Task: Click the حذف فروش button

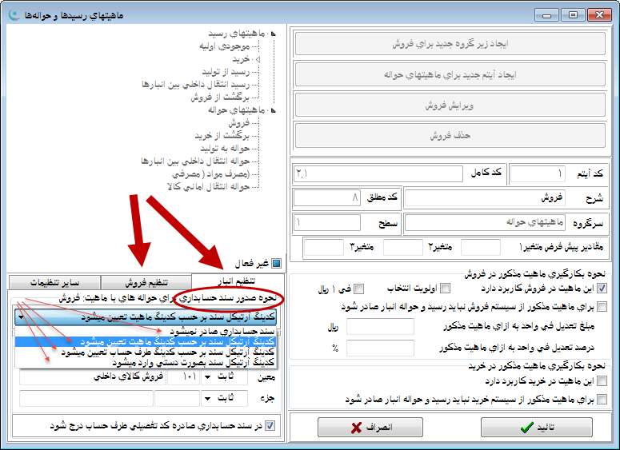Action: 450,135
